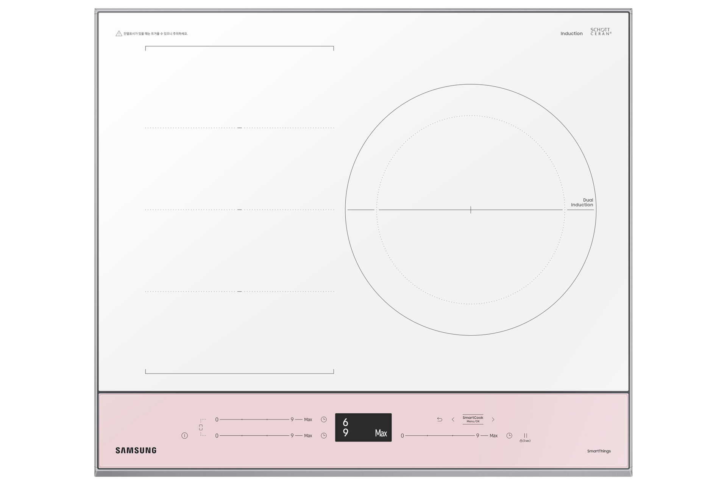Tap the power on/off icon

(x=184, y=436)
